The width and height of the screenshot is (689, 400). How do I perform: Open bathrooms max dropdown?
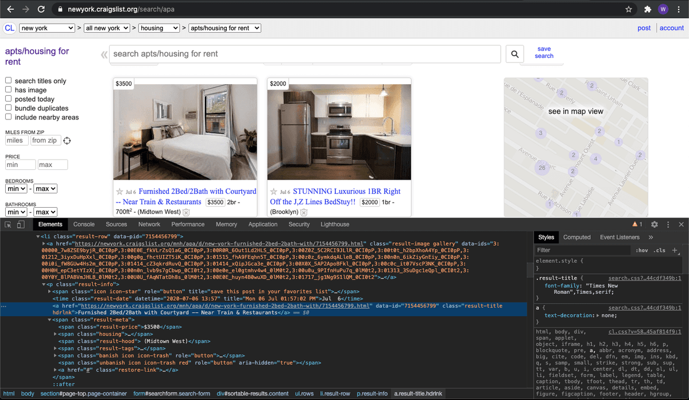point(45,212)
